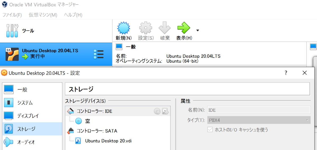Select the ディスプレイ category in settings sidebar

[32, 116]
